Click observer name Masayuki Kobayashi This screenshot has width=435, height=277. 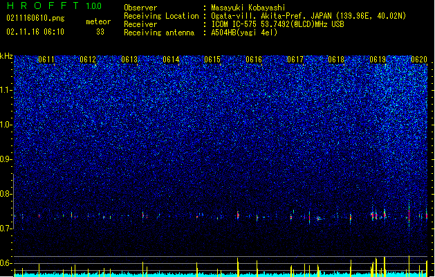point(248,8)
